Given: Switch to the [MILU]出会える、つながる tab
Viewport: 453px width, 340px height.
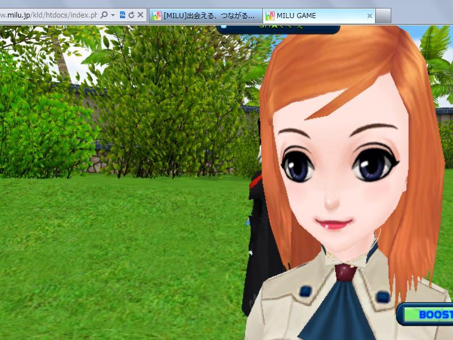Looking at the screenshot, I should [206, 16].
